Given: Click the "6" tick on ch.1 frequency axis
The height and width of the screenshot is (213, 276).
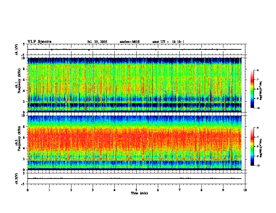Looking at the screenshot, I should coord(24,80).
